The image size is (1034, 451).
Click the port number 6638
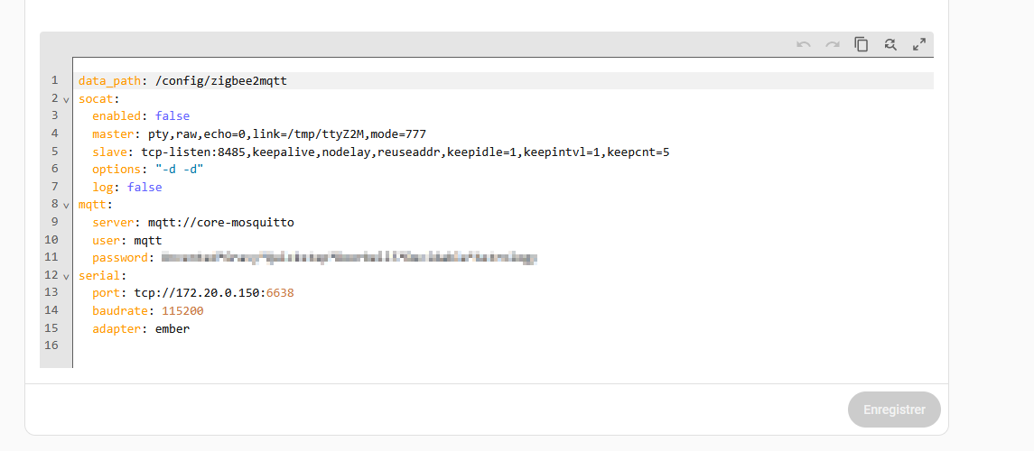(279, 294)
